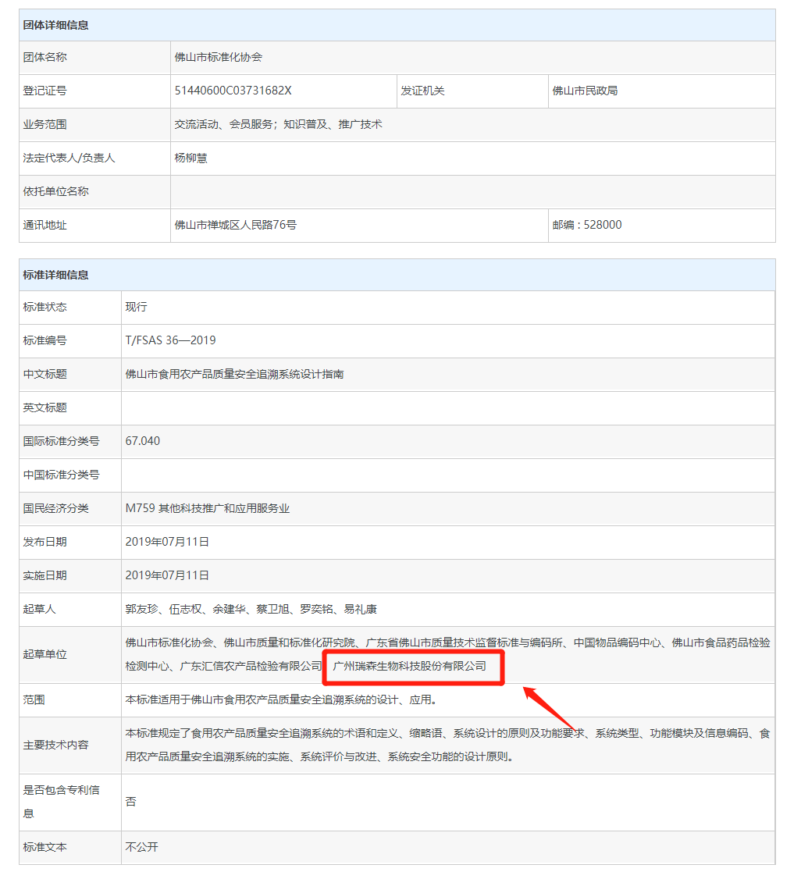
Task: Click the ICS classification number 67.040
Action: (x=143, y=441)
